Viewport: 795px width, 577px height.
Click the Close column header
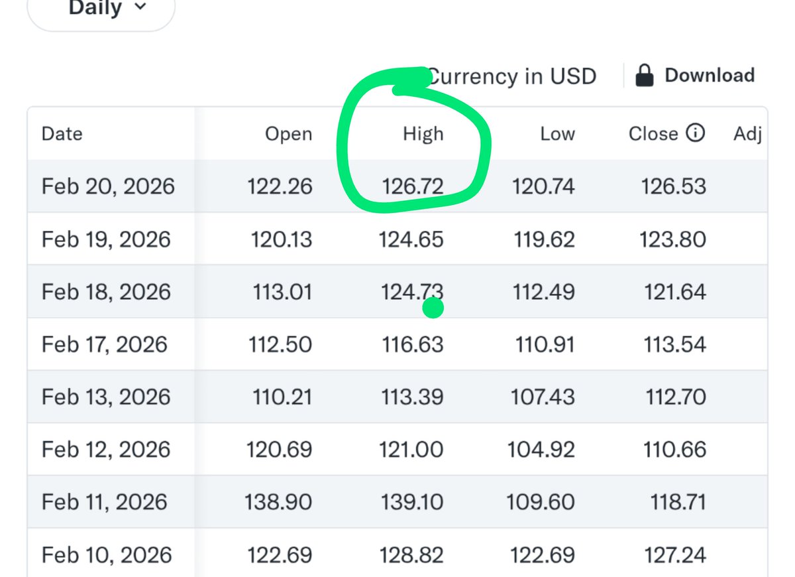pyautogui.click(x=653, y=134)
